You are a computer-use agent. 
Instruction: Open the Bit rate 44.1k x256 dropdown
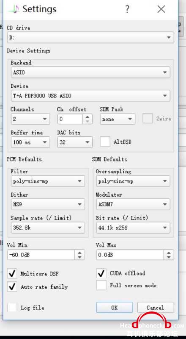click(133, 228)
